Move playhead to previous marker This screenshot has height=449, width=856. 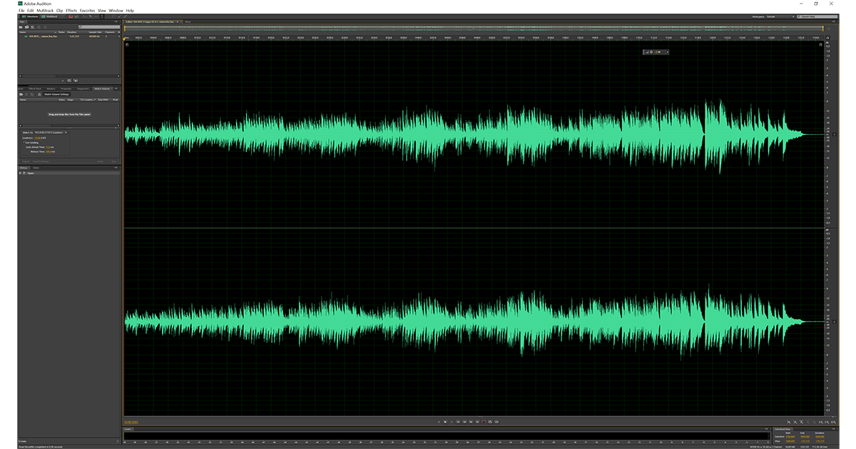(x=458, y=422)
